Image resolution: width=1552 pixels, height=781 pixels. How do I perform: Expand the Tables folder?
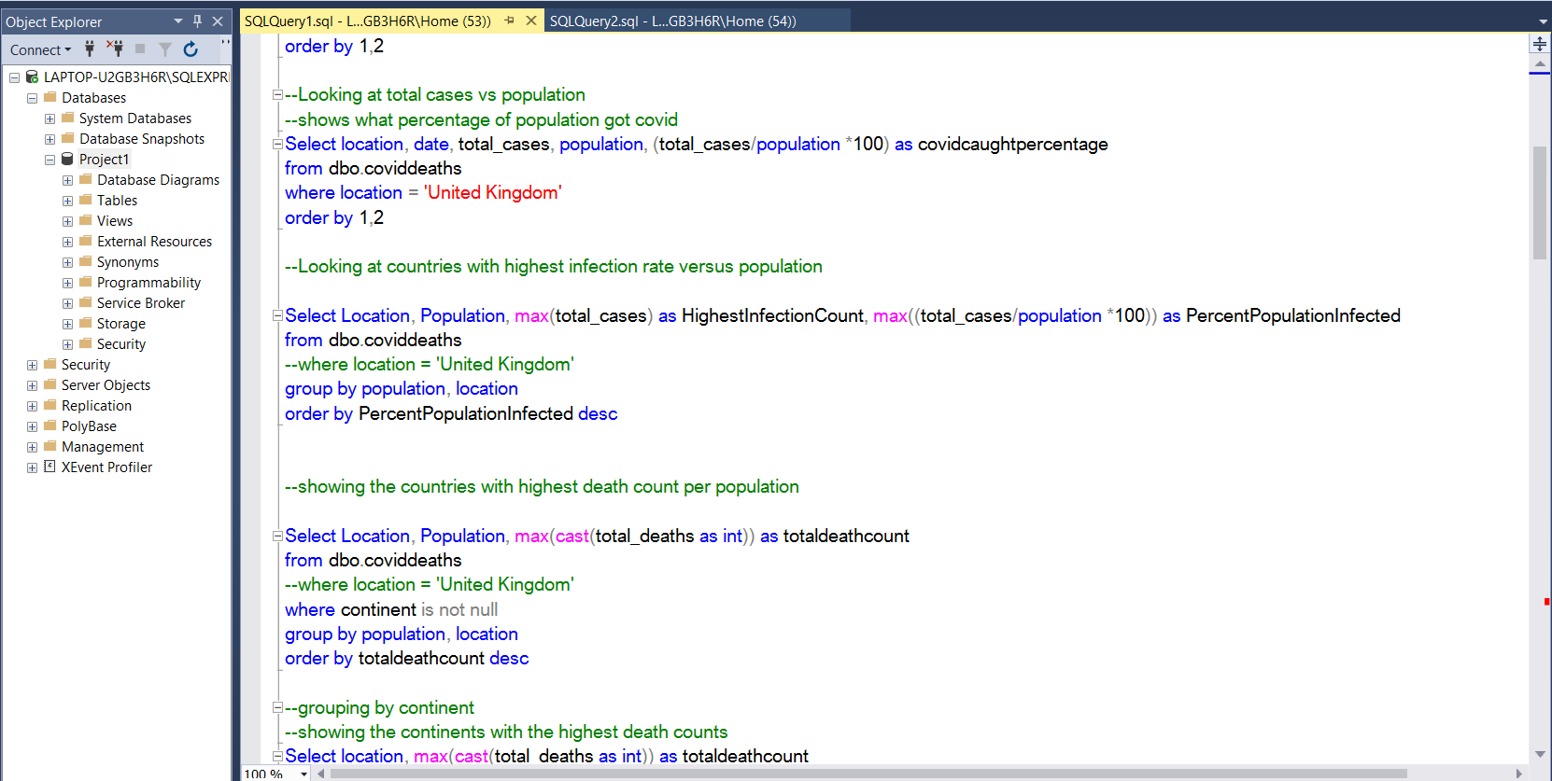click(67, 201)
